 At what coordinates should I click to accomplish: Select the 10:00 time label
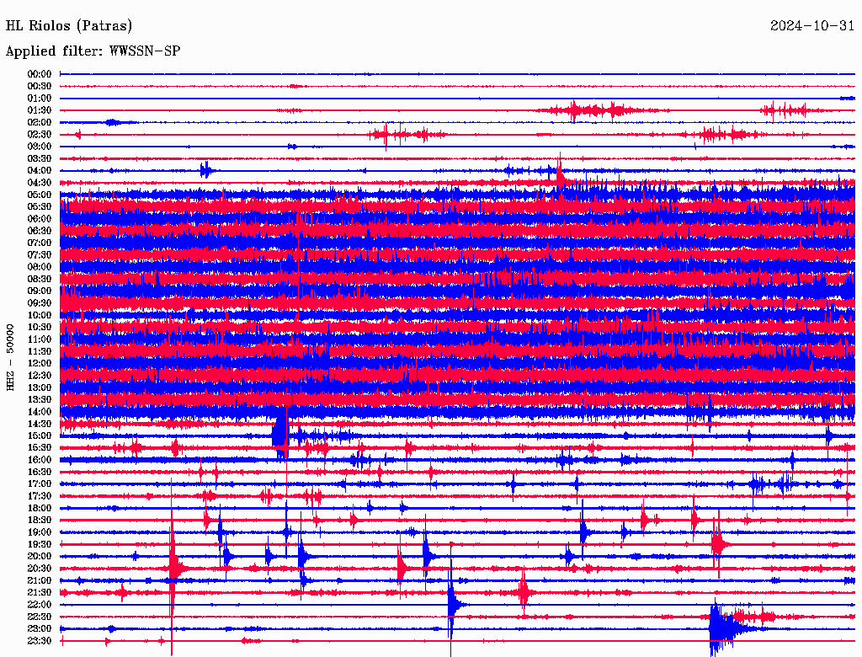(40, 315)
